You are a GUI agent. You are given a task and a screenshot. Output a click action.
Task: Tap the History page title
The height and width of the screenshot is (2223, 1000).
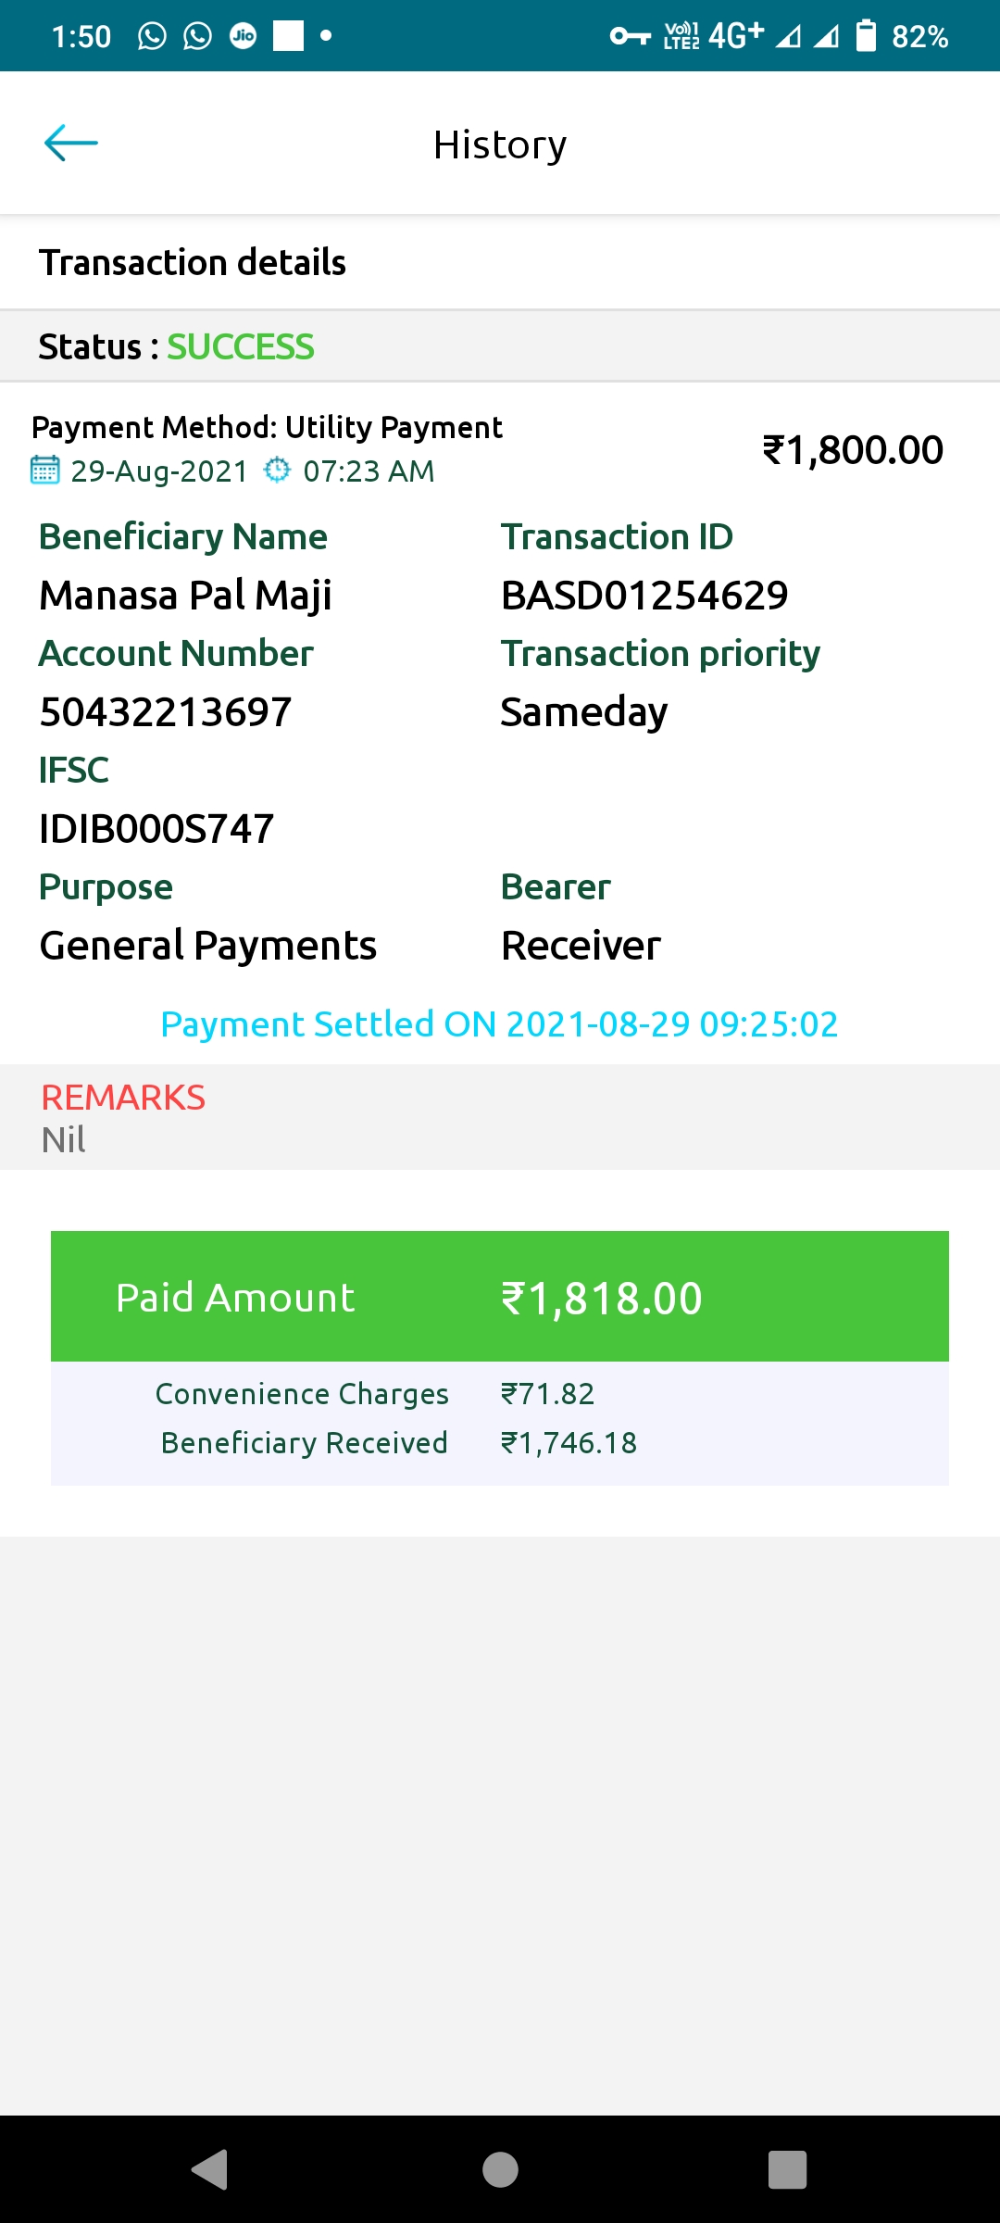pyautogui.click(x=500, y=144)
